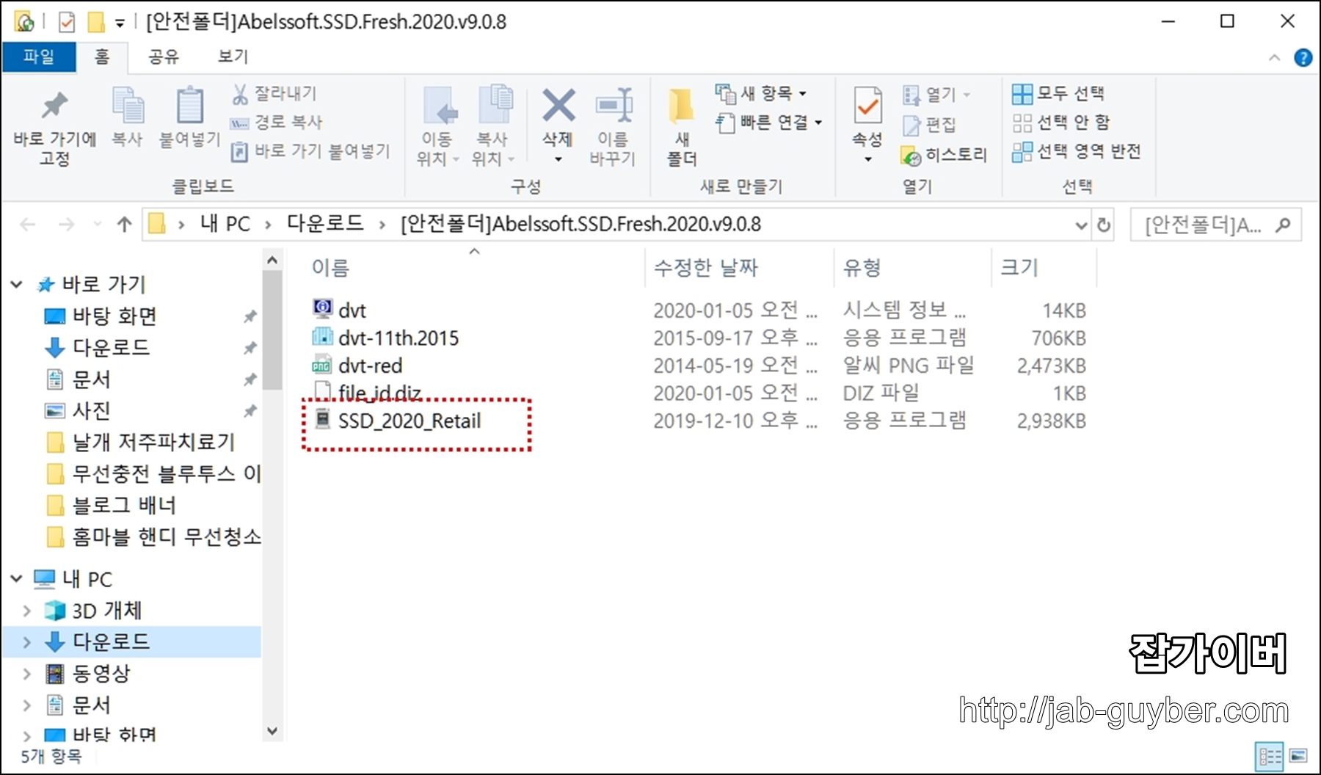Open Desktop (바탕 화면) in Quick access
The height and width of the screenshot is (775, 1321).
[114, 316]
